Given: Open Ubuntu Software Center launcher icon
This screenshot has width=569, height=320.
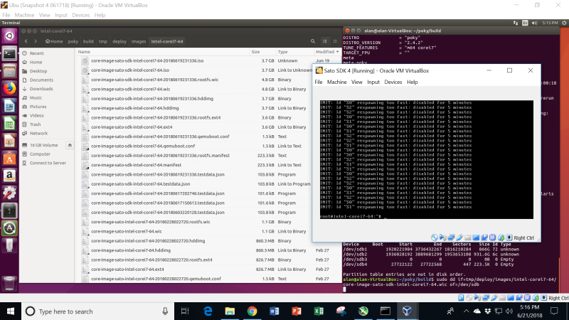Looking at the screenshot, I should 9,159.
